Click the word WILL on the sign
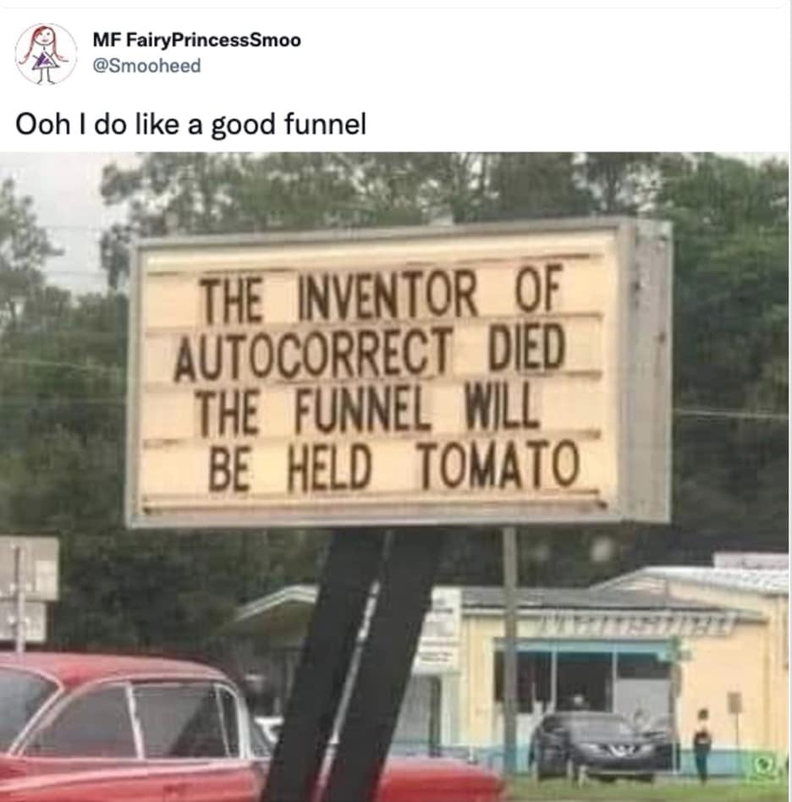 pos(500,405)
